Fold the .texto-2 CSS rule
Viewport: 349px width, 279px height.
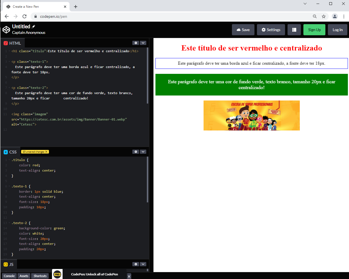(x=9, y=223)
